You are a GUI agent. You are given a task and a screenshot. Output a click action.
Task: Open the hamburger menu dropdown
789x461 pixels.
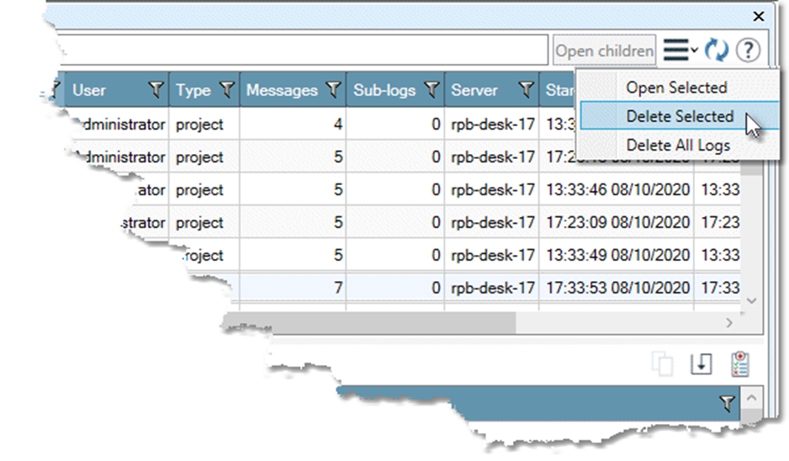point(680,50)
